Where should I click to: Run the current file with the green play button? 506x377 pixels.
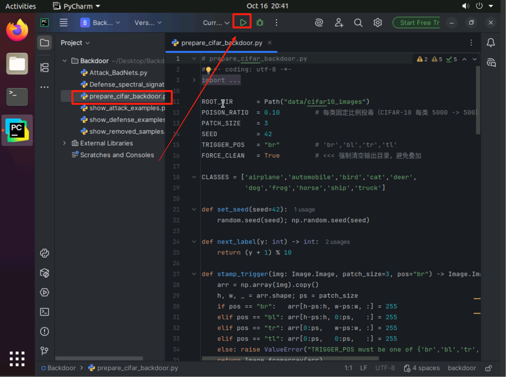pos(243,23)
